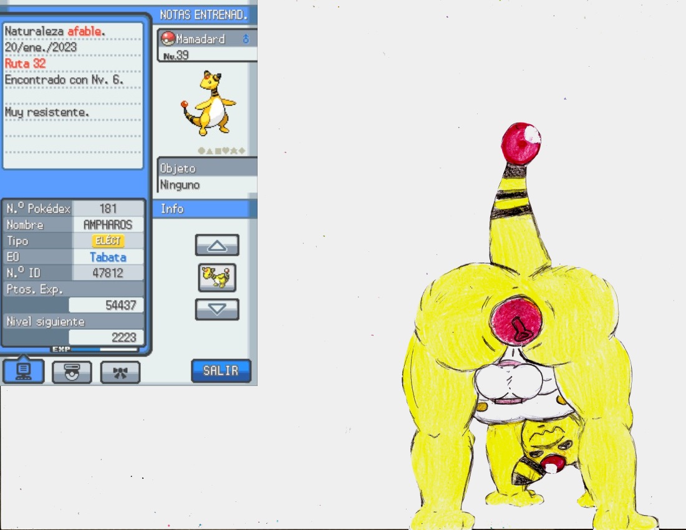The width and height of the screenshot is (686, 530).
Task: Click the square marking icon
Action: pos(218,151)
